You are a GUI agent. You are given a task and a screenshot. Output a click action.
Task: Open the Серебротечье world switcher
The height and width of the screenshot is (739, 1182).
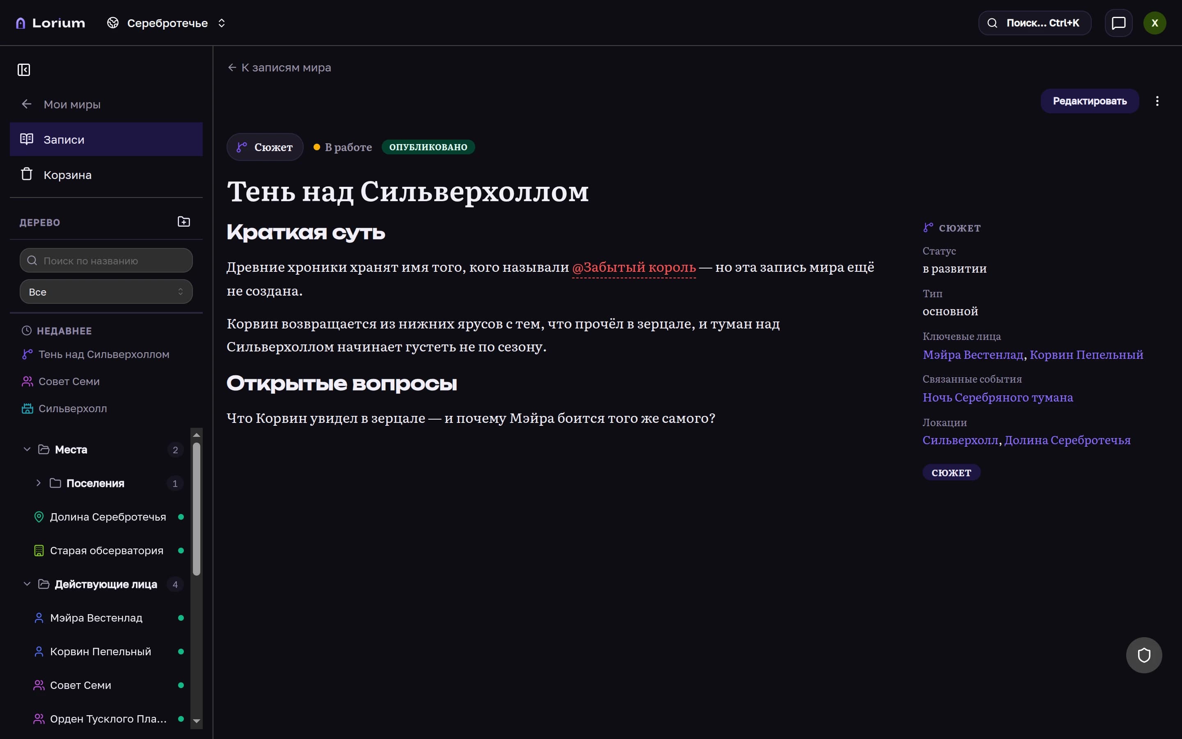click(167, 23)
